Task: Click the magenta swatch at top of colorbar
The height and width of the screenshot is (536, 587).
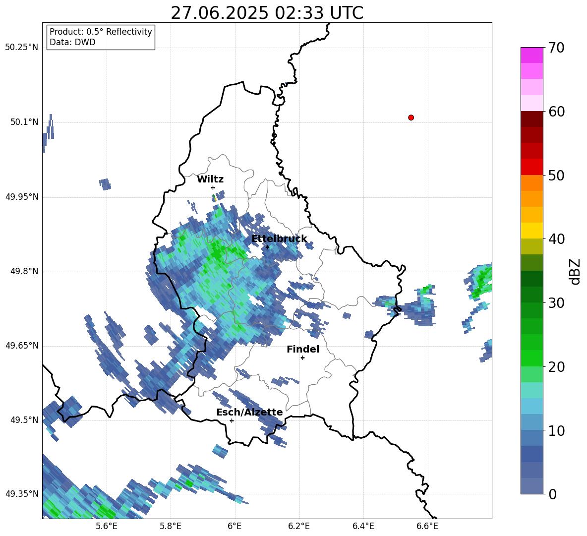Action: tap(531, 55)
